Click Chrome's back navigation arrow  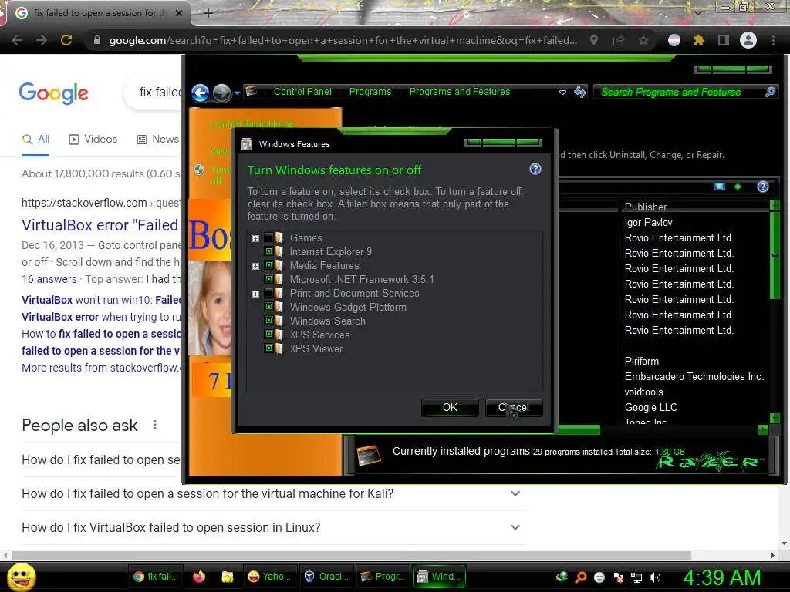(x=17, y=40)
